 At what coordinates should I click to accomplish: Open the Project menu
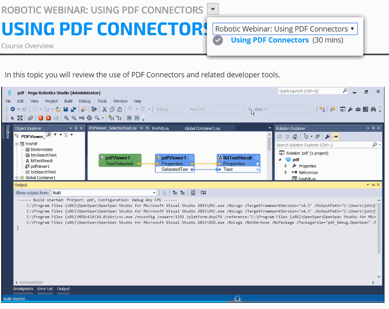pos(52,101)
